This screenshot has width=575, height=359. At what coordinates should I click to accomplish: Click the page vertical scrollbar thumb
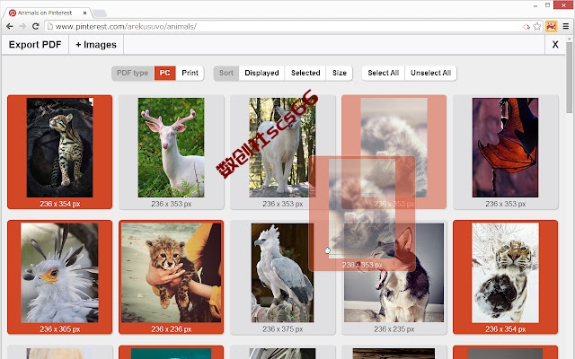point(569,78)
